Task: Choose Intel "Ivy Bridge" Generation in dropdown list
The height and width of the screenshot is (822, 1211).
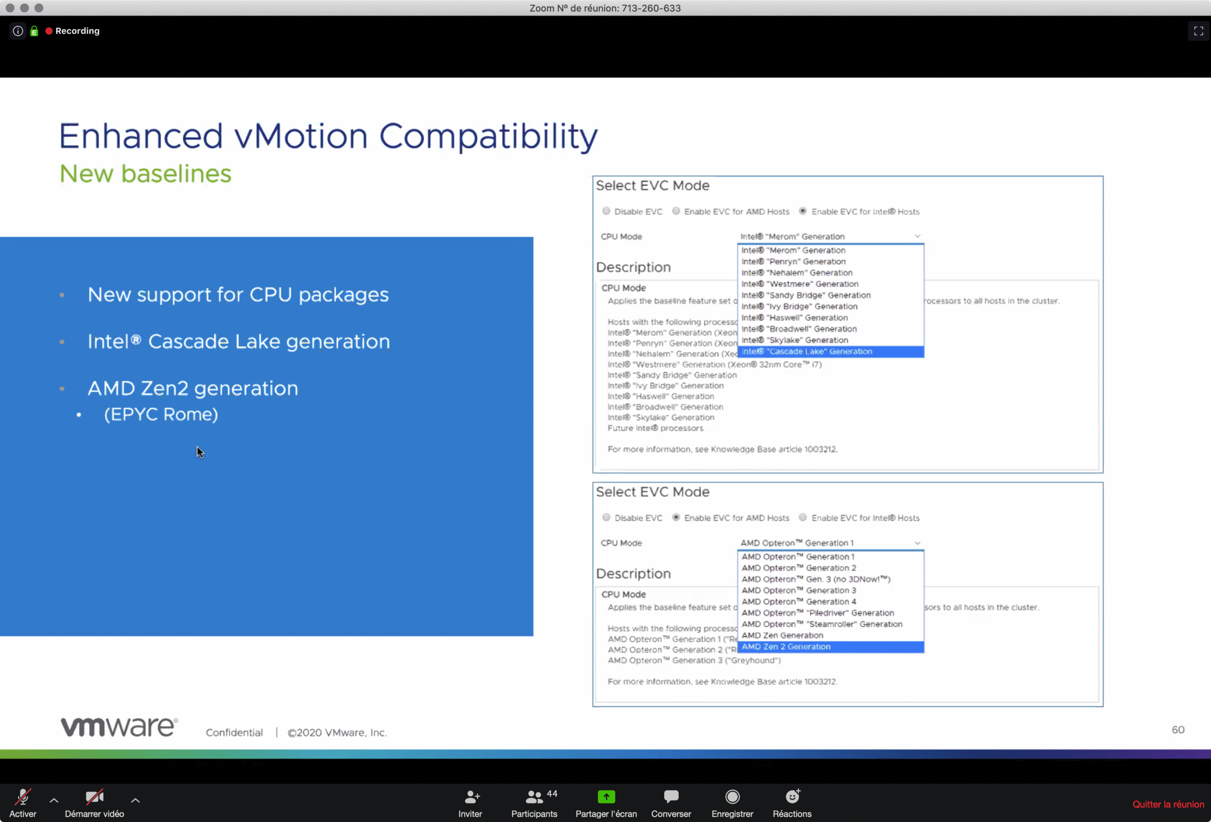Action: click(831, 306)
